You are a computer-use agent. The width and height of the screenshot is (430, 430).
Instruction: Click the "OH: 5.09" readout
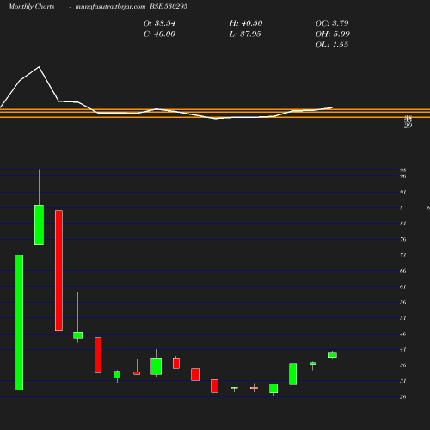click(x=333, y=34)
